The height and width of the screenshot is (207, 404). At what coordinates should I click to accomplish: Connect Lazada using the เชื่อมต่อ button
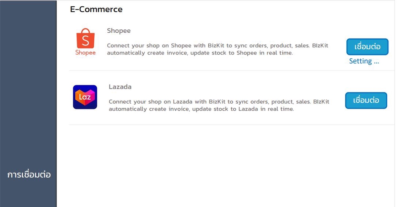[x=366, y=100]
